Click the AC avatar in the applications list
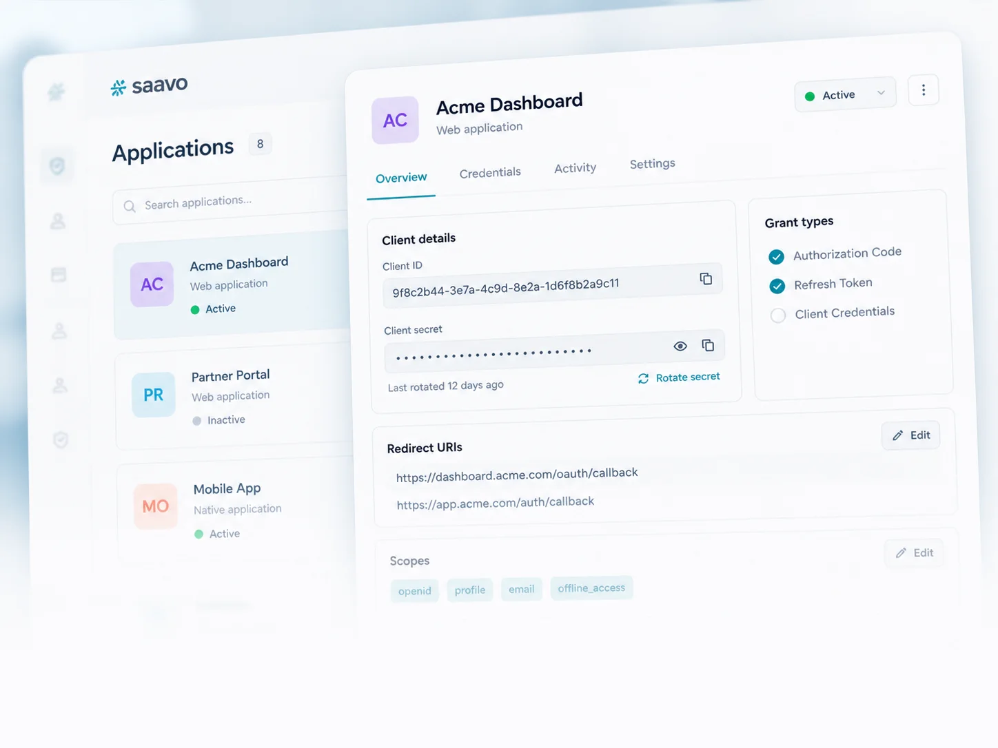 [x=152, y=284]
